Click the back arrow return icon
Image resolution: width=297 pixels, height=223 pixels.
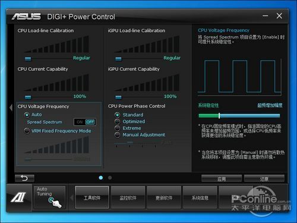[24, 178]
